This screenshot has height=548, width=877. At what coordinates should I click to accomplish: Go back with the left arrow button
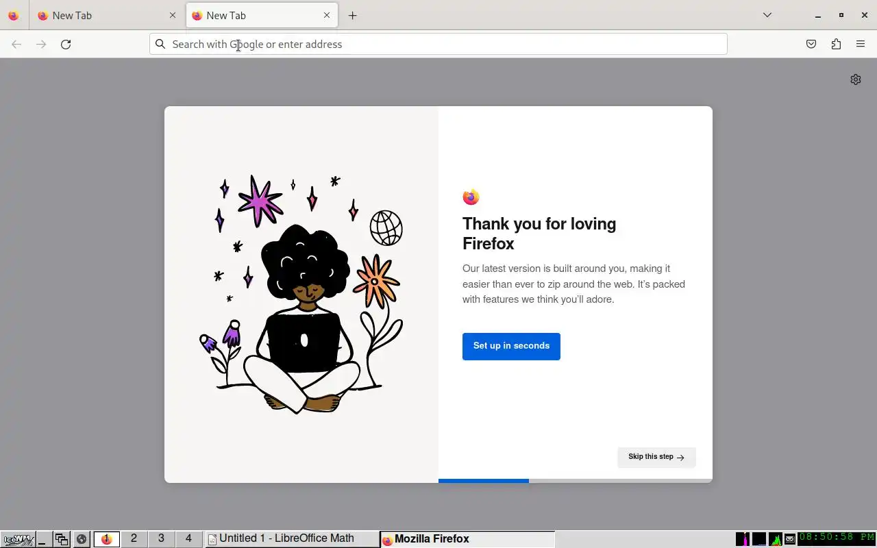(16, 44)
